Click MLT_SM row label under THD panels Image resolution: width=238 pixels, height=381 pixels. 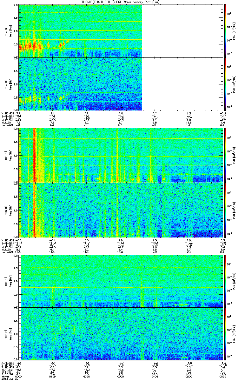6,250
